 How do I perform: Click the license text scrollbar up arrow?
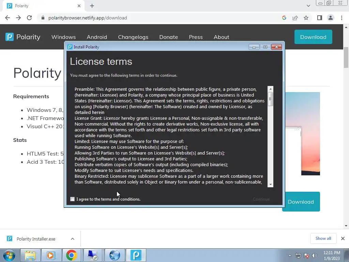270,89
